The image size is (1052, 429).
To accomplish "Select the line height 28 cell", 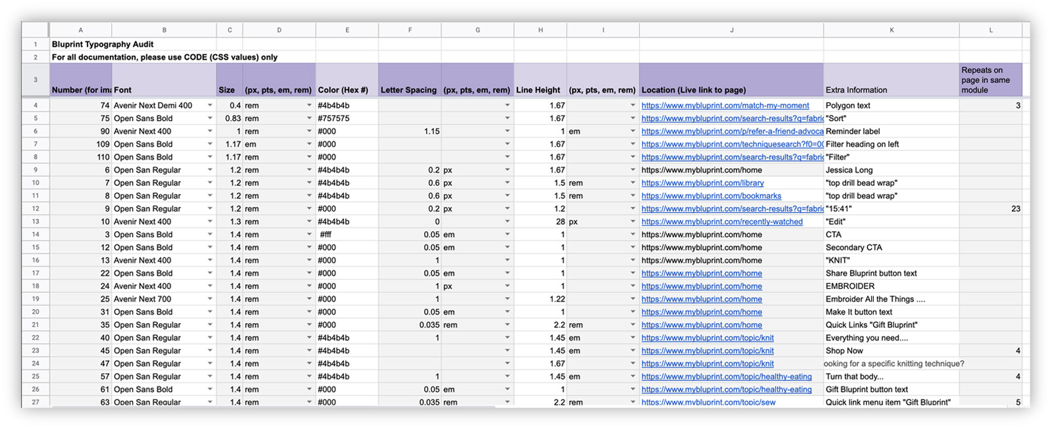I will (540, 221).
